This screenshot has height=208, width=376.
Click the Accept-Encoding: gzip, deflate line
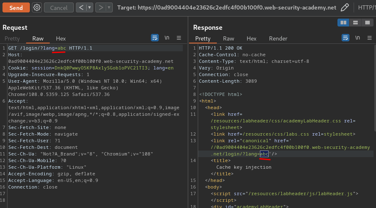(51, 174)
